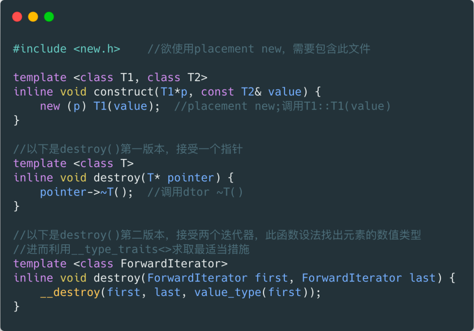474x331 pixels.
Task: Click the last parameter in destroy signature
Action: (x=422, y=278)
